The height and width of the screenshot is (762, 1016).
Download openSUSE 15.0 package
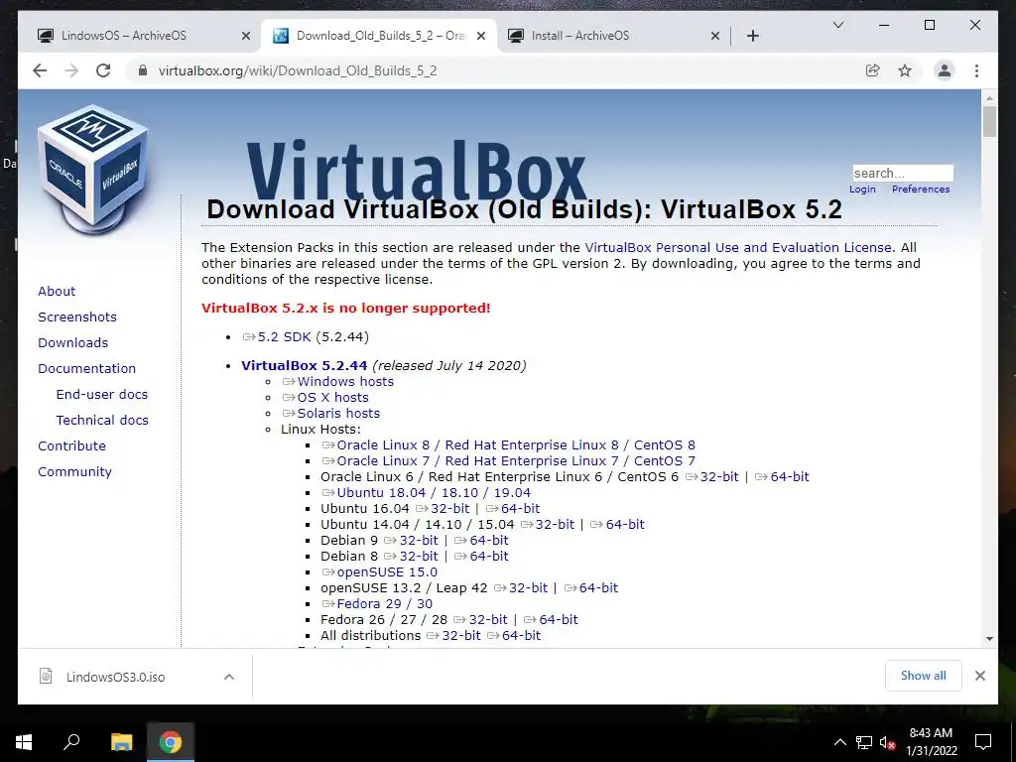[x=380, y=572]
